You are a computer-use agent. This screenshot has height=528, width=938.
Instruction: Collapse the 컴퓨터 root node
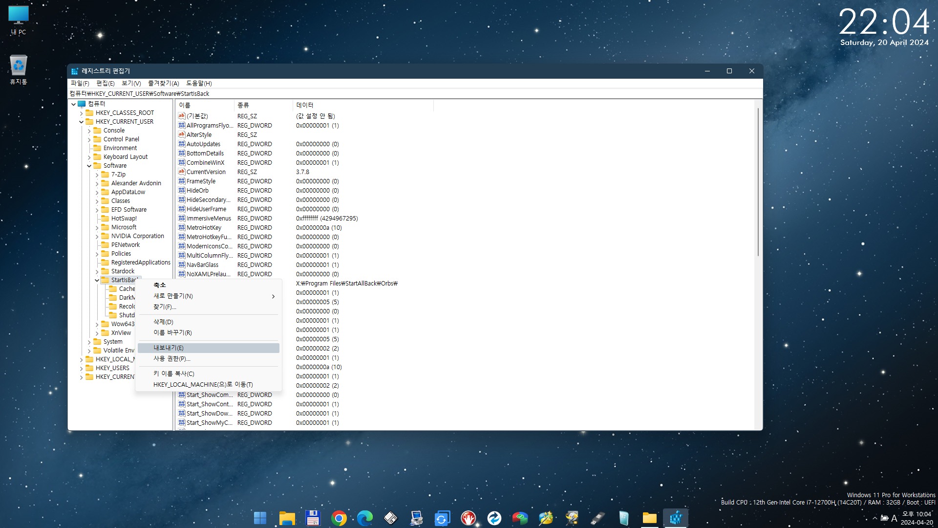pyautogui.click(x=74, y=104)
